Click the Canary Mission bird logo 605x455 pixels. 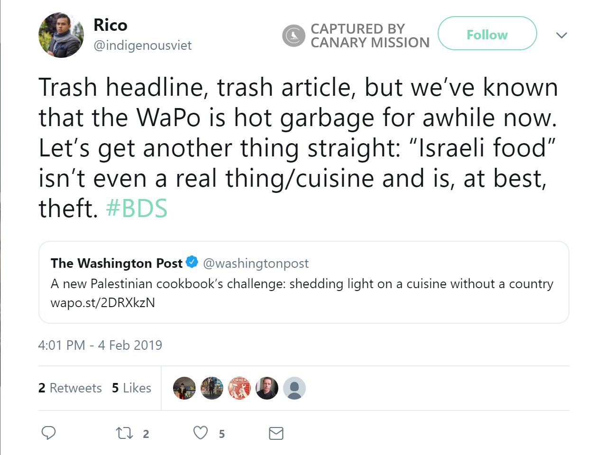pyautogui.click(x=293, y=35)
